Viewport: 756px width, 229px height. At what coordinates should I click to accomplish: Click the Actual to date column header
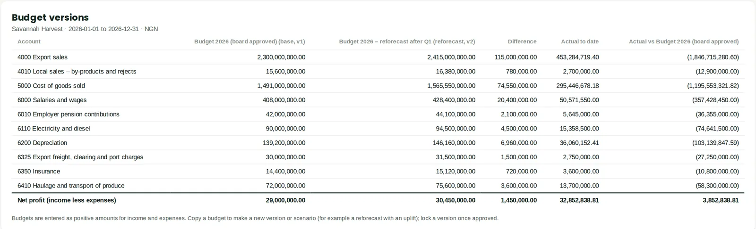tap(580, 41)
